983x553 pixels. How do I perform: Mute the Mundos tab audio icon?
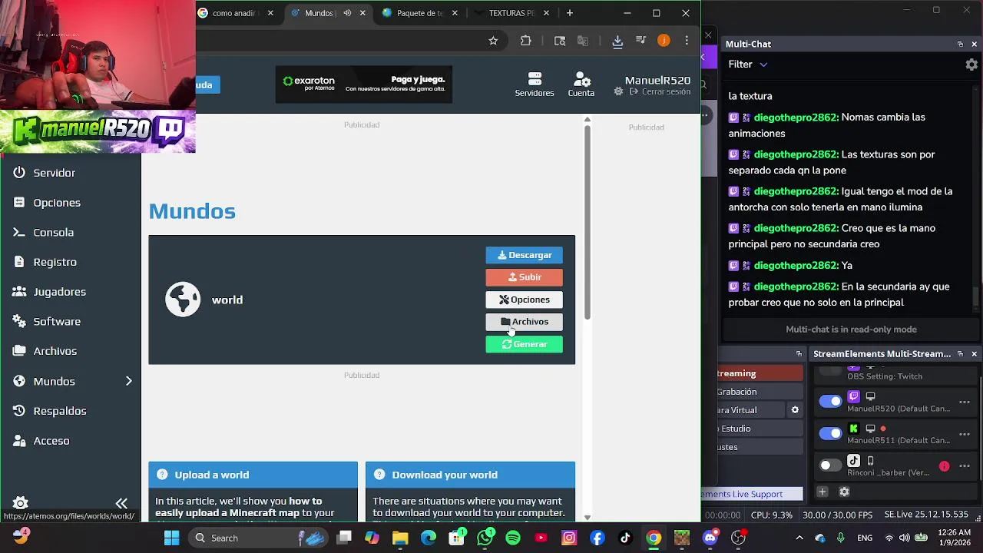tap(347, 13)
